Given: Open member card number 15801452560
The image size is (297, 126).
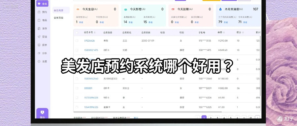Looking at the screenshot, I should [91, 79].
